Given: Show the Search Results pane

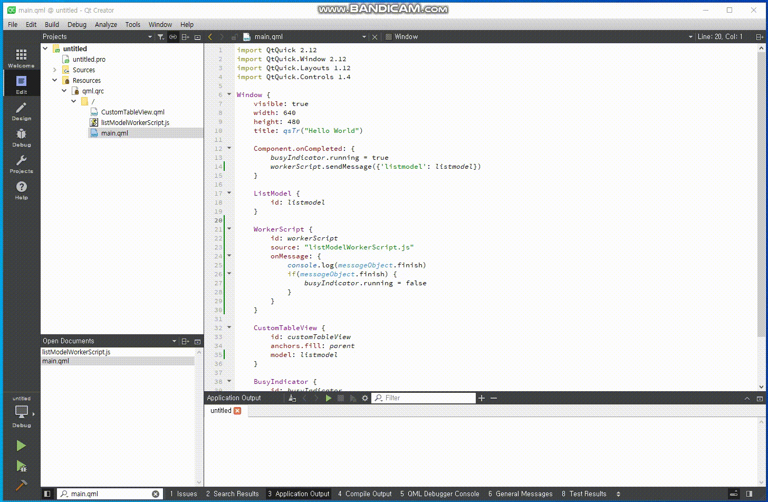Looking at the screenshot, I should point(233,494).
